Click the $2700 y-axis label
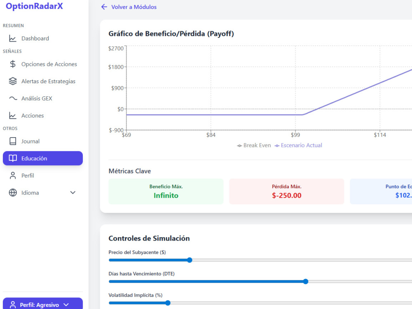 point(116,48)
